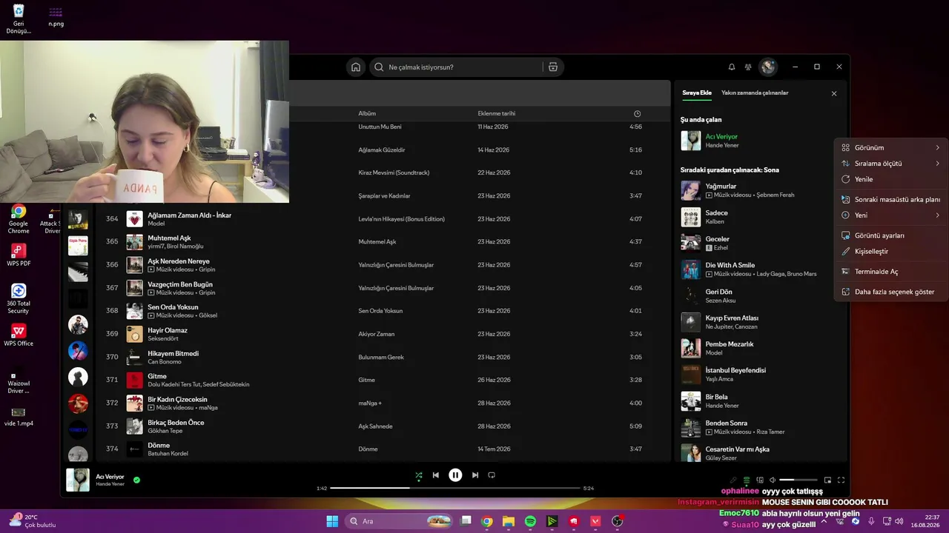The image size is (949, 533).
Task: Open connect to a device icon
Action: pos(760,480)
